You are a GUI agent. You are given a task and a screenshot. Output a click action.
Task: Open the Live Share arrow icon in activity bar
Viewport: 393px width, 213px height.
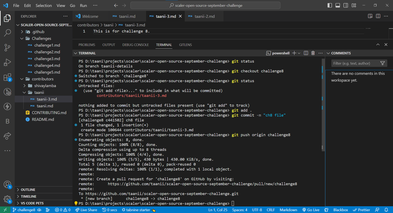[x=7, y=136]
